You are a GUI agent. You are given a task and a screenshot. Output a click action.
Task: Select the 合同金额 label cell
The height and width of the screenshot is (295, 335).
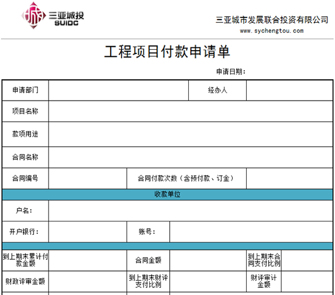click(x=148, y=260)
